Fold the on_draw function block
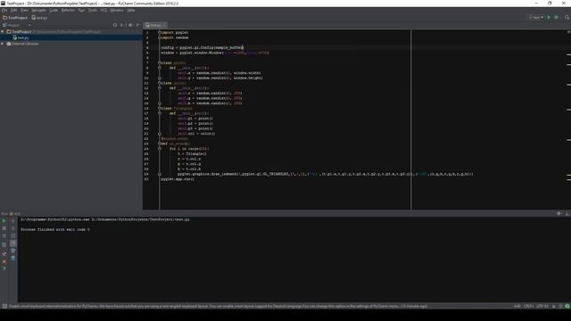 click(x=160, y=144)
